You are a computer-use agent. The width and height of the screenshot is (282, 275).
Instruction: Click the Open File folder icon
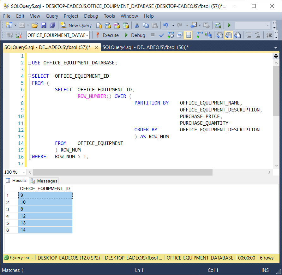35,25
